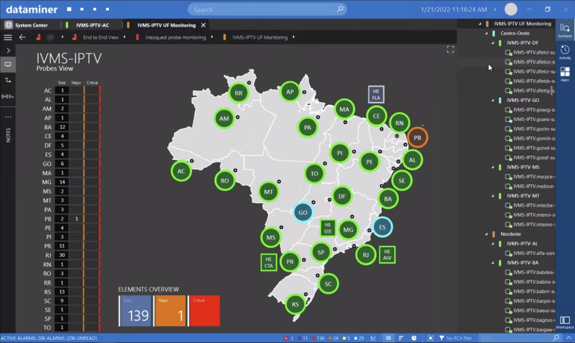The image size is (575, 343).
Task: Click PB Major count 1 cell
Action: click(x=77, y=219)
